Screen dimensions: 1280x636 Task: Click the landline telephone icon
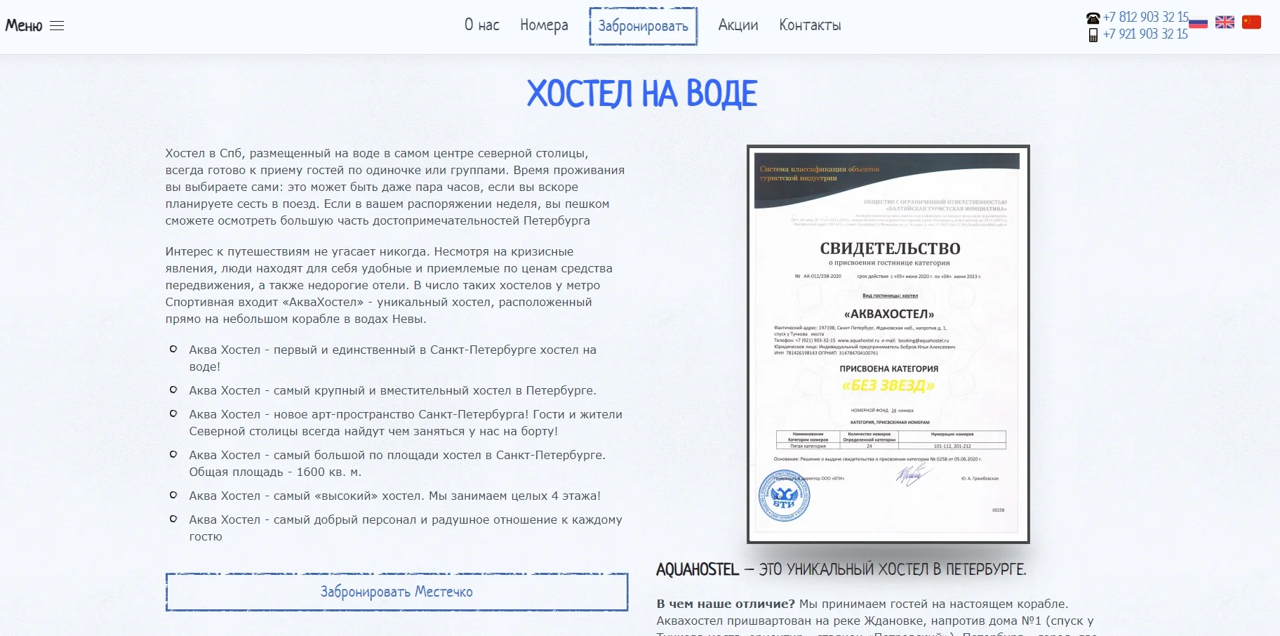pos(1093,18)
